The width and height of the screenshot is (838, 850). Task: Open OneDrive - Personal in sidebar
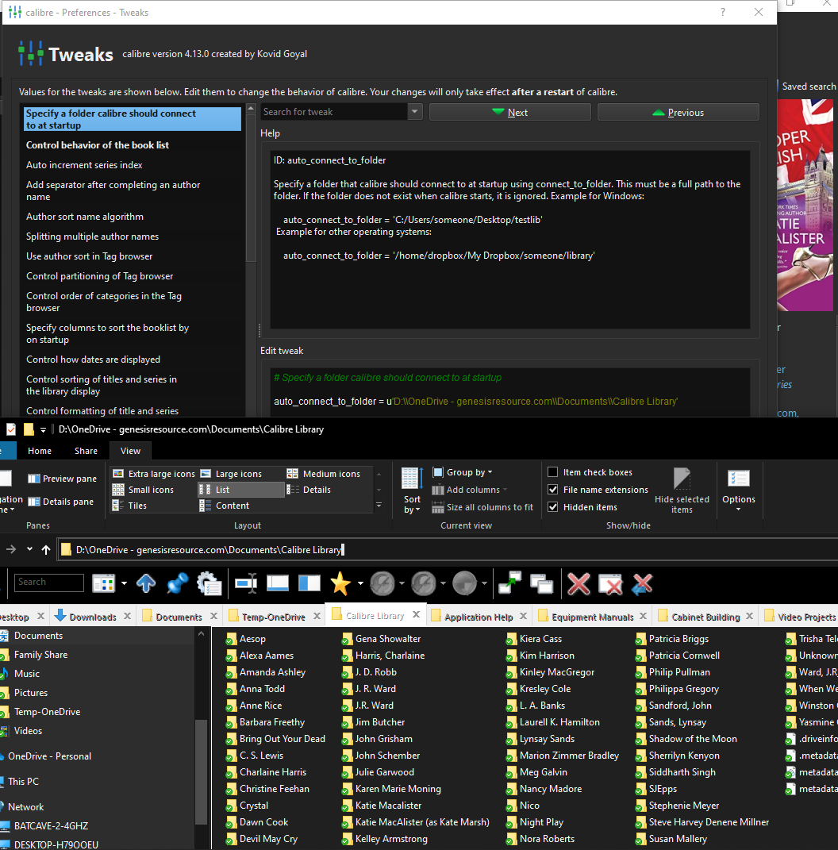pos(49,756)
